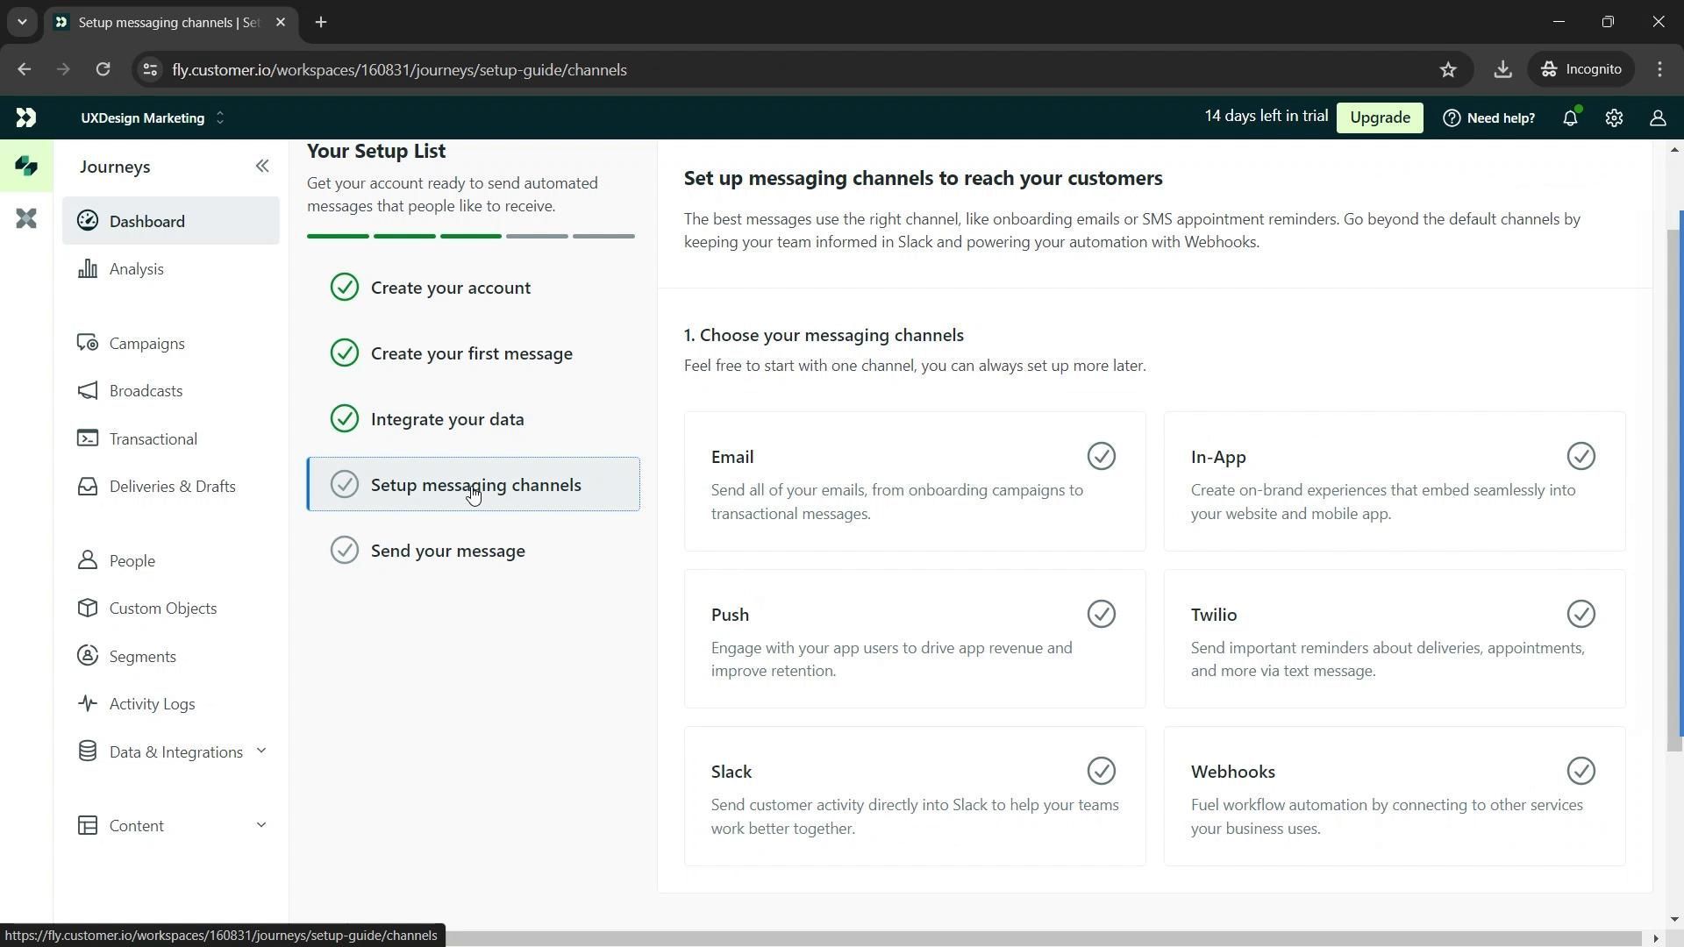Image resolution: width=1684 pixels, height=947 pixels.
Task: Select the Slack channel checkmark
Action: point(1101,772)
